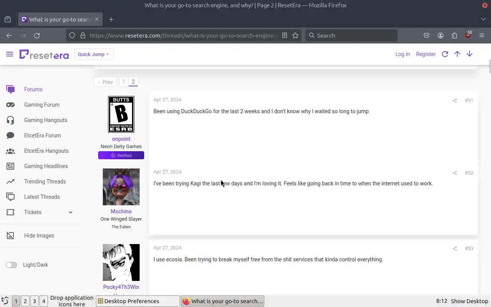Click the refresh icon next to Register
This screenshot has height=307, width=491.
point(445,54)
